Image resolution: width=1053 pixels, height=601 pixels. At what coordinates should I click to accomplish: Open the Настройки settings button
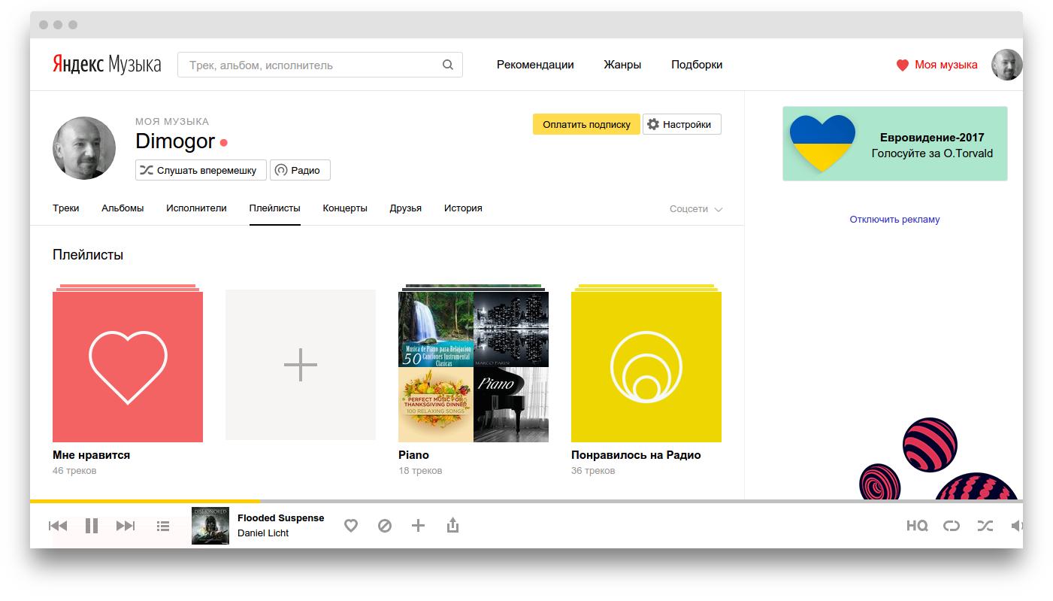pos(682,124)
